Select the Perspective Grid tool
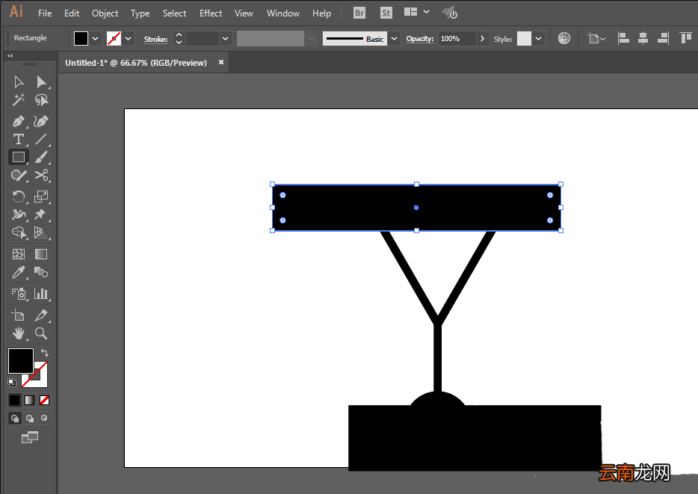698x494 pixels. click(41, 232)
